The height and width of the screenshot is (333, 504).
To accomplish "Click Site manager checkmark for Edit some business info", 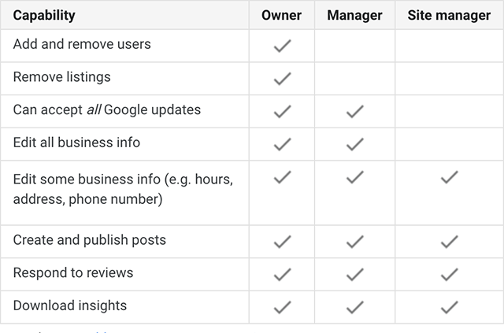I will pos(449,178).
